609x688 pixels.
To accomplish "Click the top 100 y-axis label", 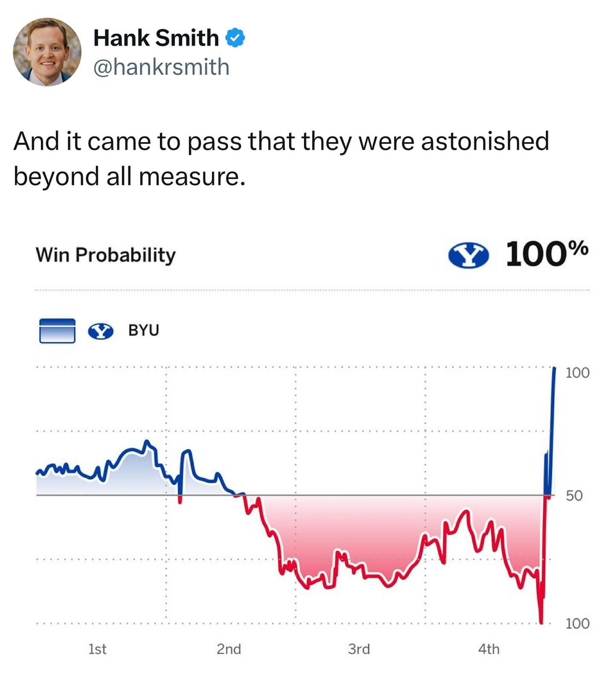I will [577, 373].
